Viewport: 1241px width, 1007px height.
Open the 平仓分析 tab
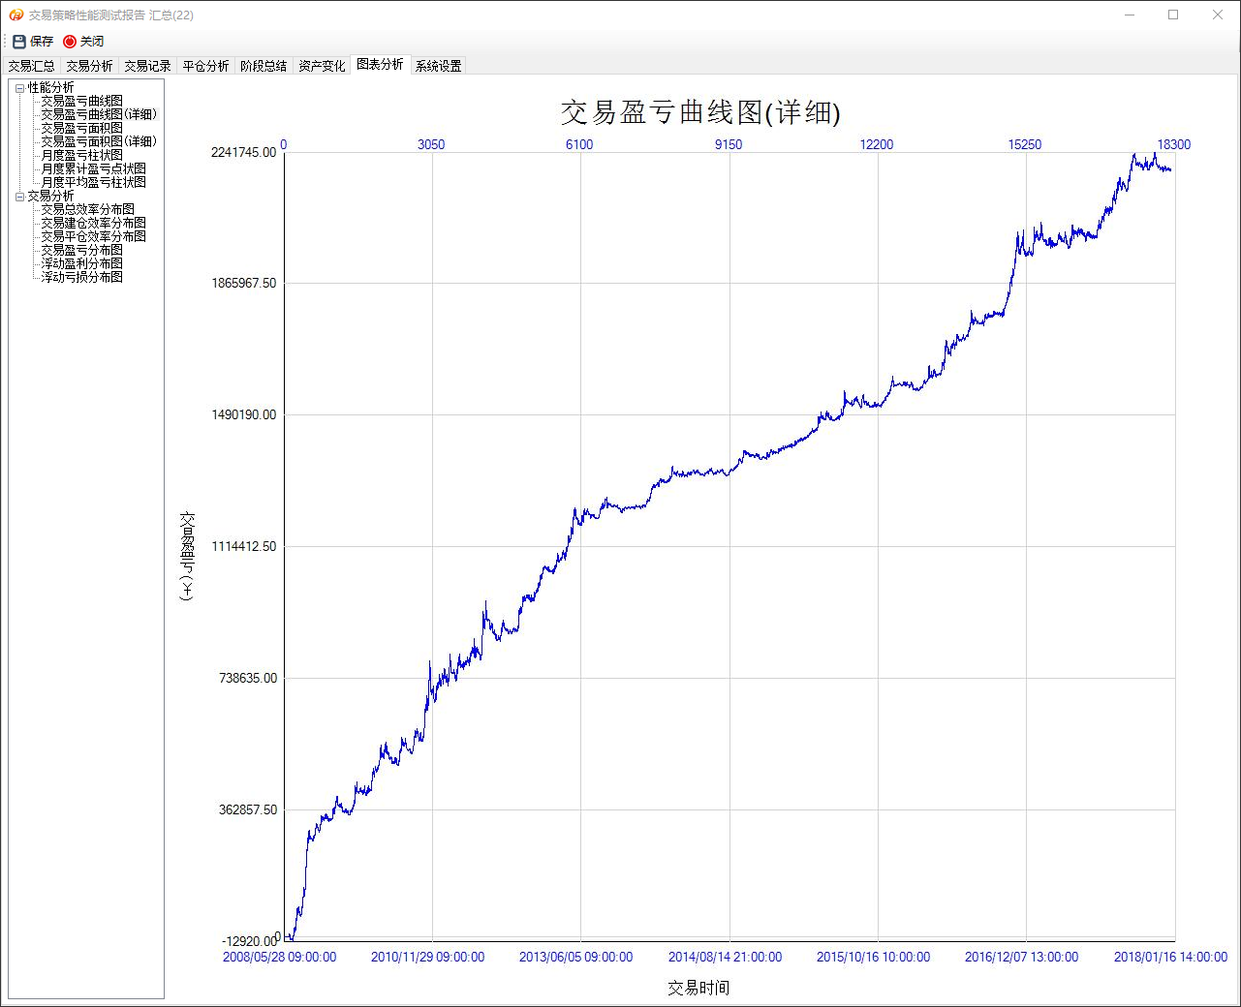(205, 66)
